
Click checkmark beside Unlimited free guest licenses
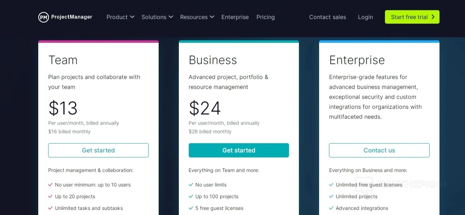coord(331,185)
